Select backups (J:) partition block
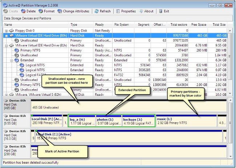236x168 pixels. tap(138, 121)
